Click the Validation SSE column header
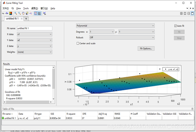This screenshot has width=196, height=132. click(170, 114)
